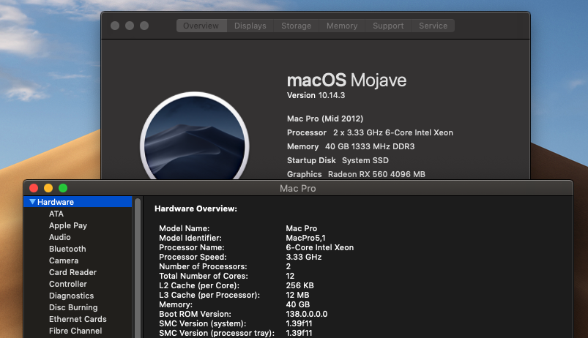This screenshot has width=588, height=338.
Task: Open the Memory tab
Action: [342, 26]
